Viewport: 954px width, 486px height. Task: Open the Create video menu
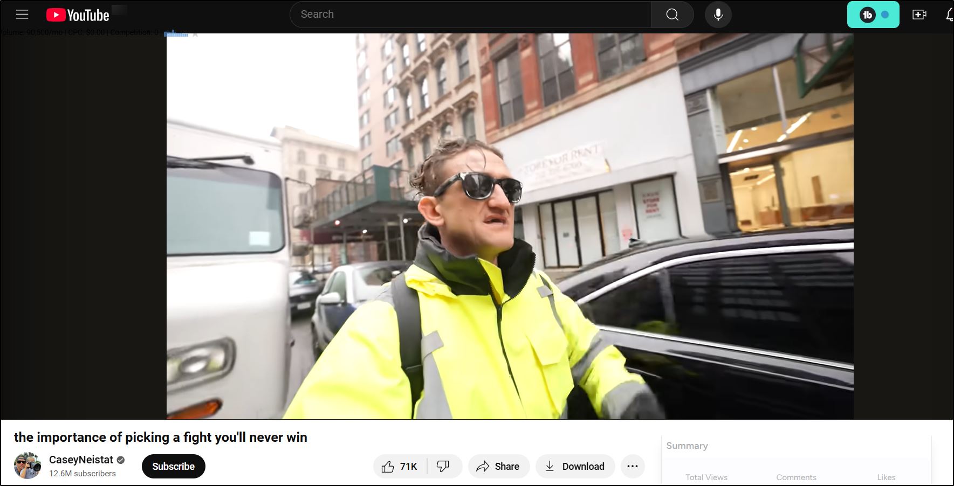click(919, 15)
